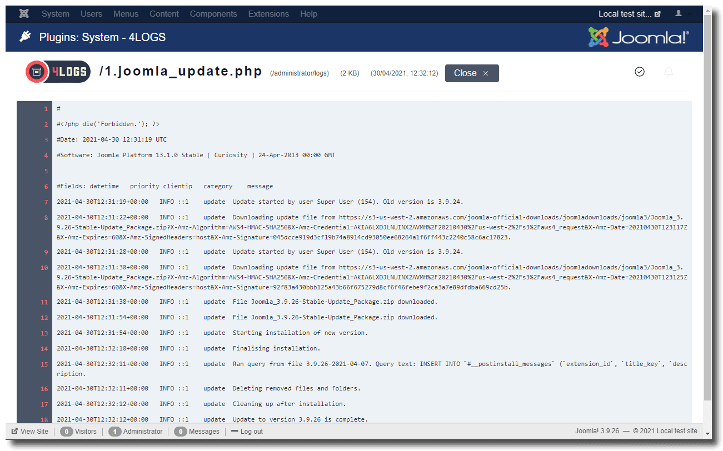This screenshot has width=723, height=451.
Task: Click the log line numbered 7
Action: (260, 202)
